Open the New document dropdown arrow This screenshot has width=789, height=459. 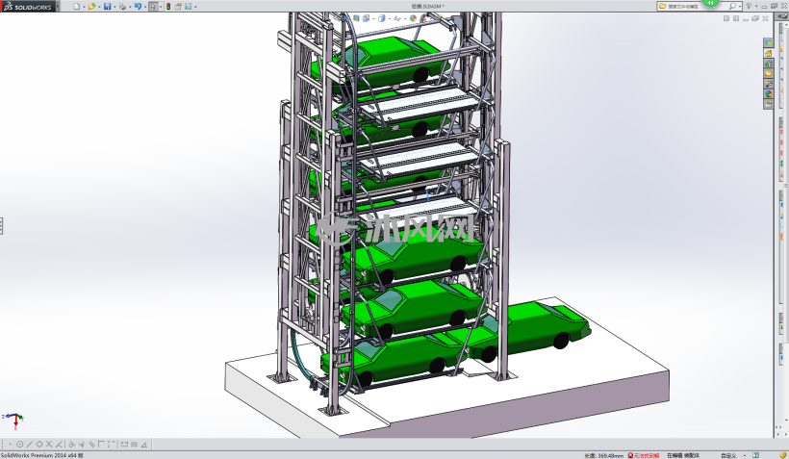84,7
